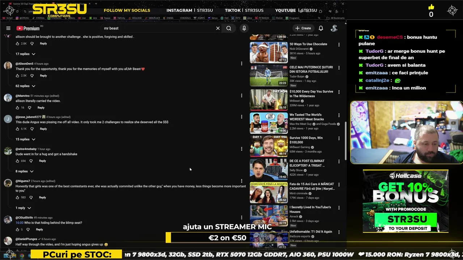The image size is (463, 260).
Task: Expand the 62 replies thread
Action: pyautogui.click(x=25, y=86)
